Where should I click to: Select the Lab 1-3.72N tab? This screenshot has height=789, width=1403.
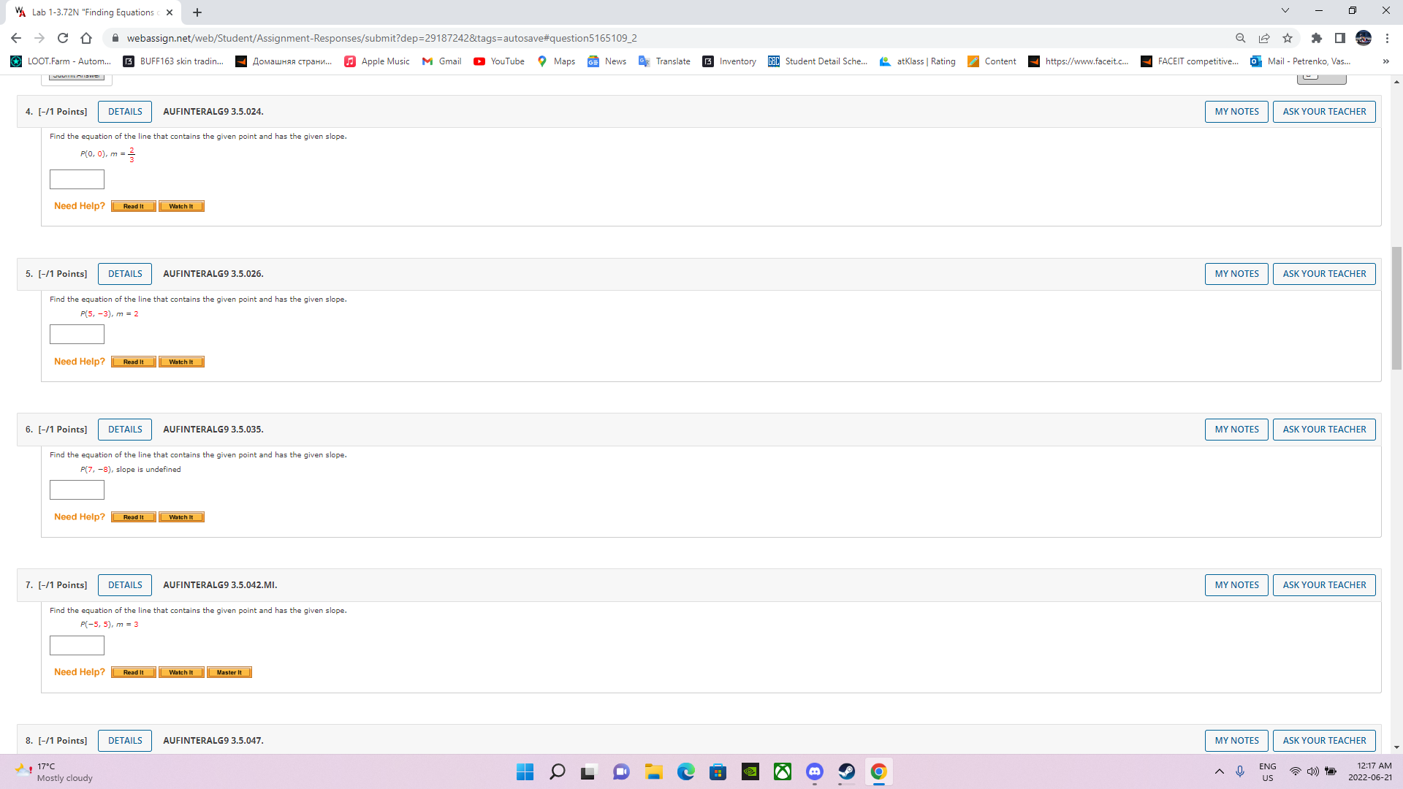[x=93, y=12]
